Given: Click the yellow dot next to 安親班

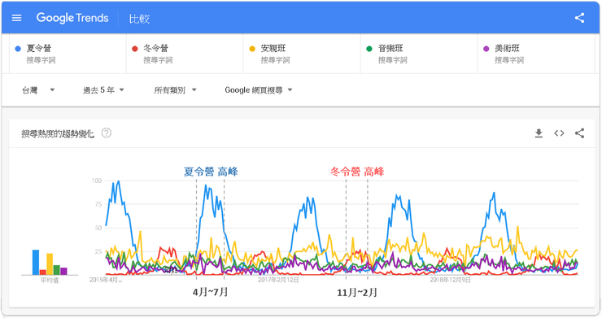Looking at the screenshot, I should click(252, 49).
